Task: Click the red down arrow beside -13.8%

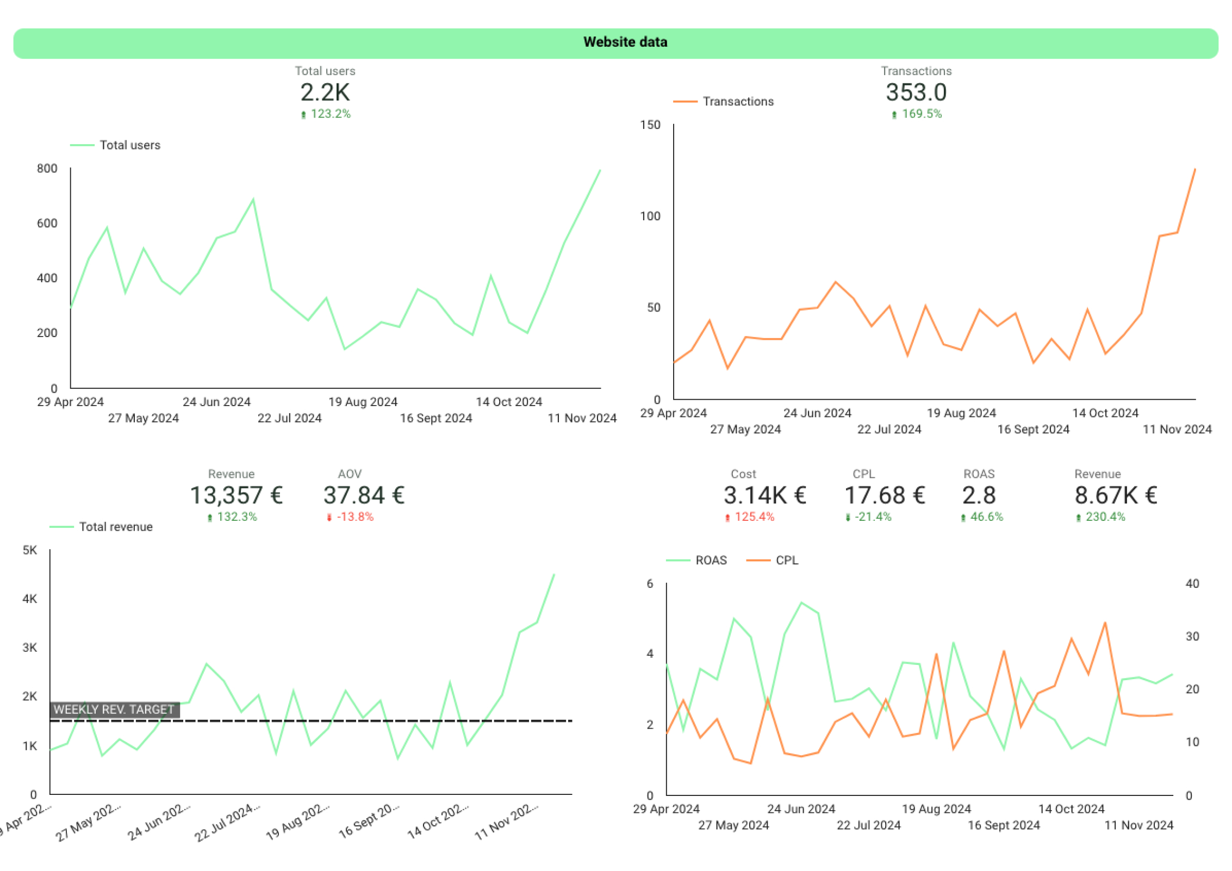Action: [x=329, y=518]
